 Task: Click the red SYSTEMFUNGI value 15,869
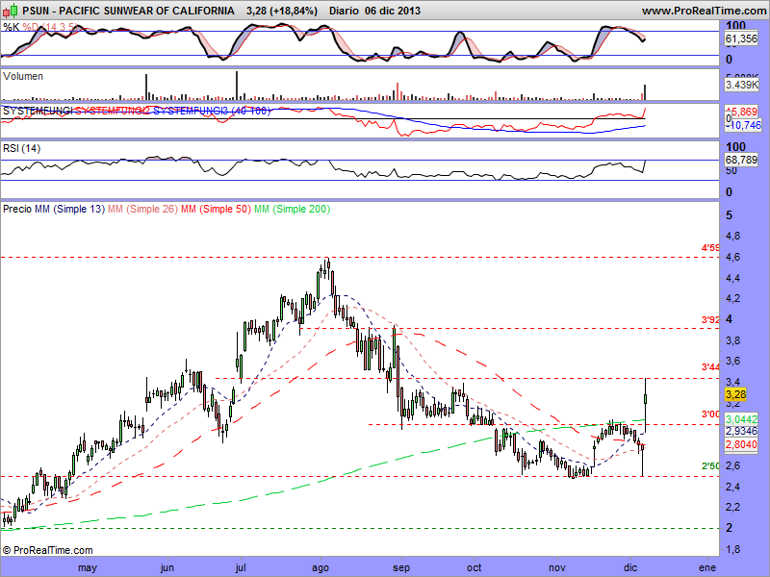click(744, 113)
